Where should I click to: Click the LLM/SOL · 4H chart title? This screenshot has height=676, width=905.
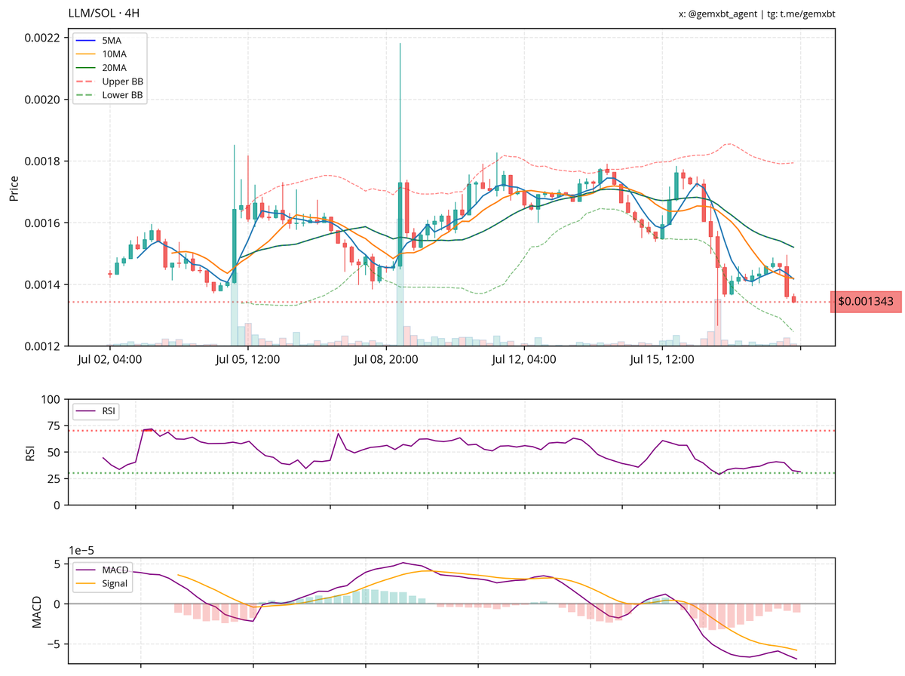pyautogui.click(x=103, y=14)
